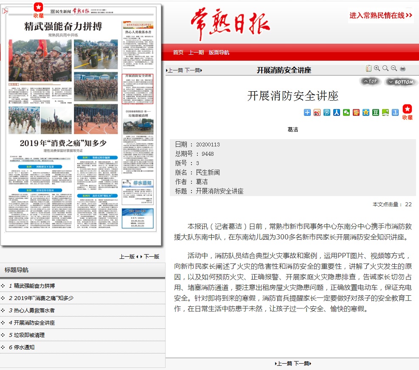Click 2019年消费之痛 headline on page thumbnail

[63, 143]
